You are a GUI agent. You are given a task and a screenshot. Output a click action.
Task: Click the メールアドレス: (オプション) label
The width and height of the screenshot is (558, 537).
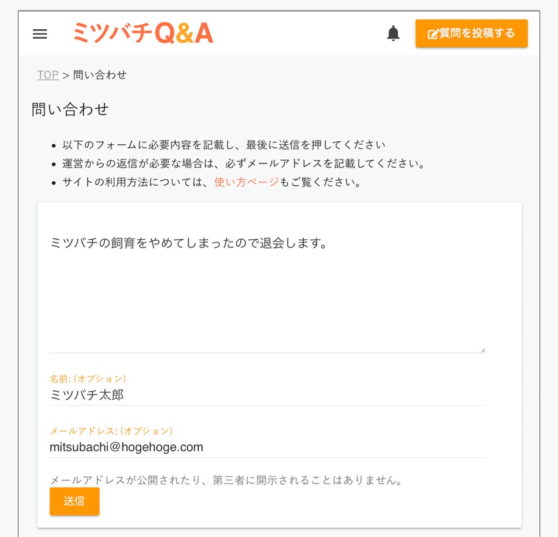click(111, 431)
